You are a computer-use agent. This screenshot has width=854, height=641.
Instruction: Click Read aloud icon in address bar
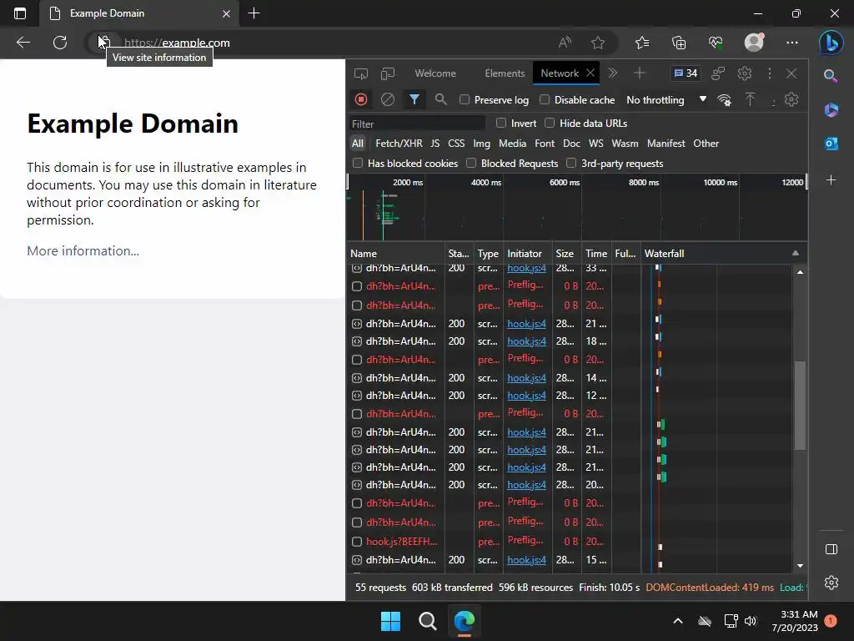coord(565,43)
